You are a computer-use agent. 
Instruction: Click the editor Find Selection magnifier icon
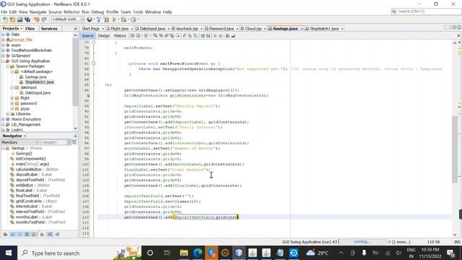155,35
